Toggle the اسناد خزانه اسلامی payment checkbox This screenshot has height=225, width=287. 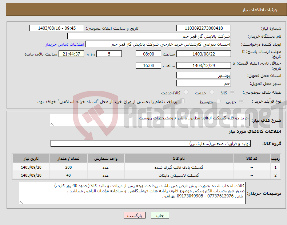point(183,101)
